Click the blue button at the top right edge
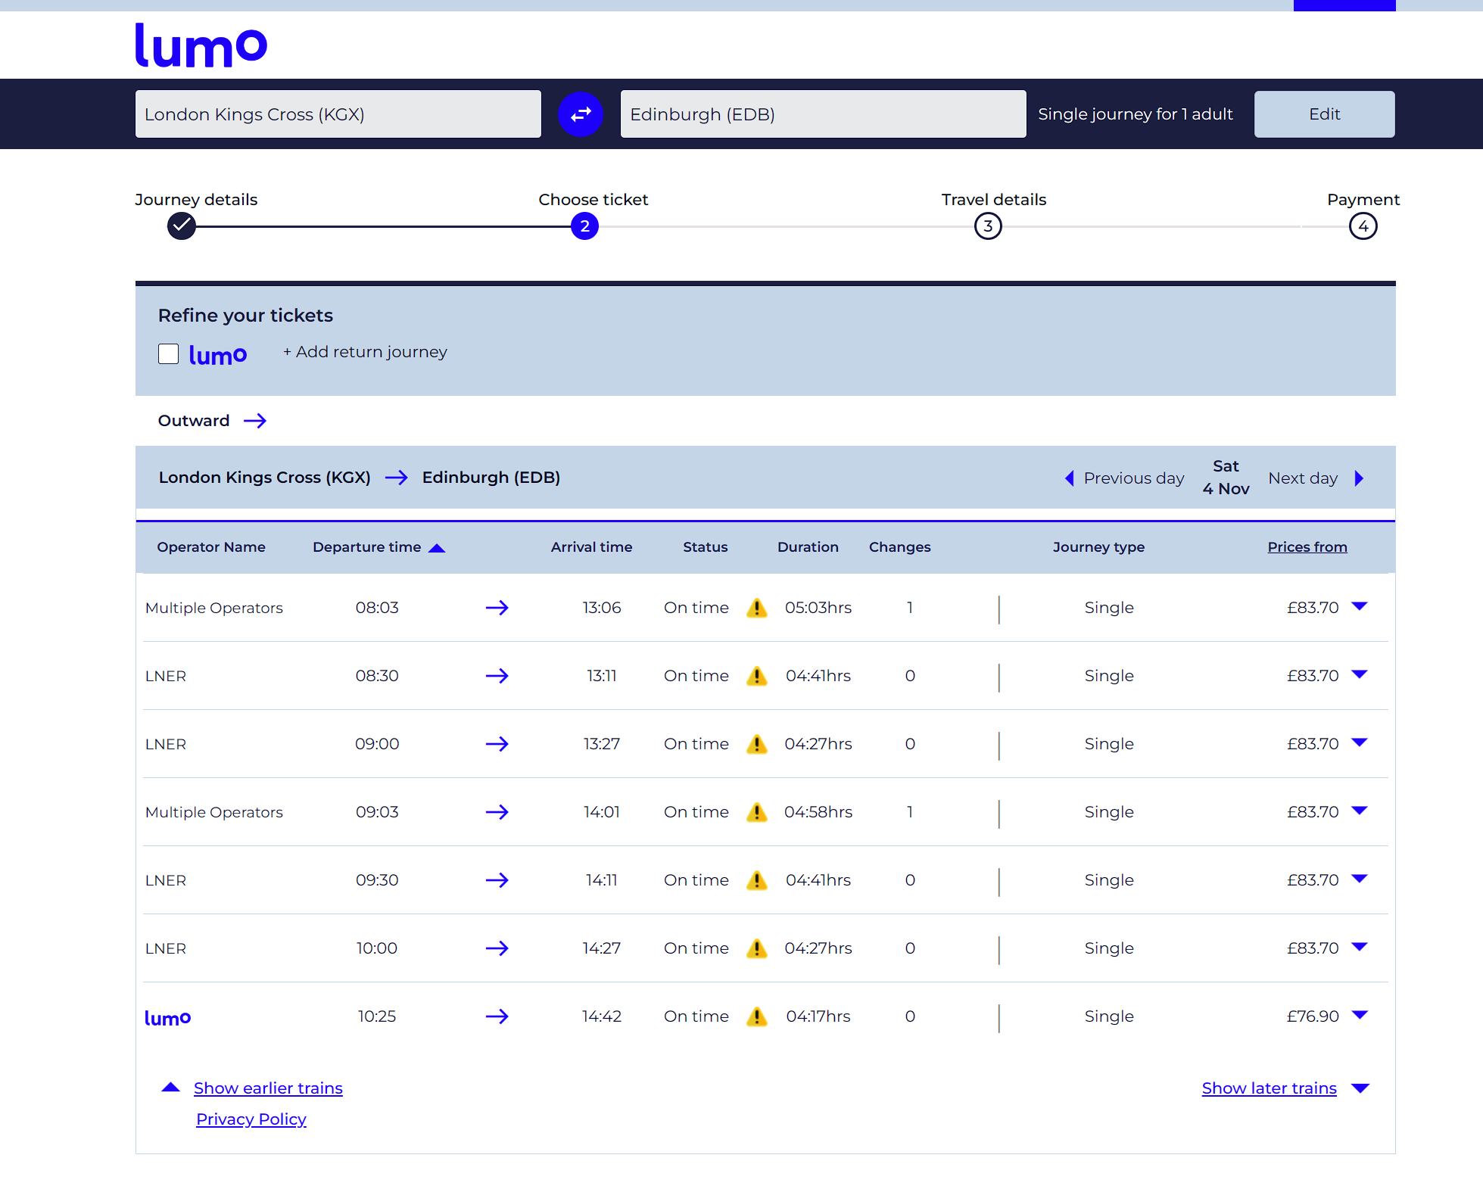 pos(1344,5)
